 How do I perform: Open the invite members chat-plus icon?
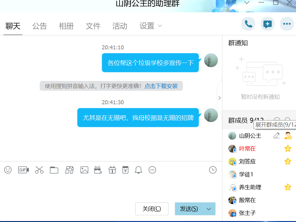click(267, 24)
